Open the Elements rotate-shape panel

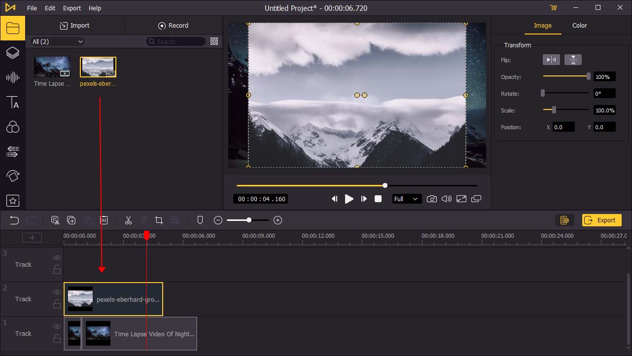tap(13, 176)
